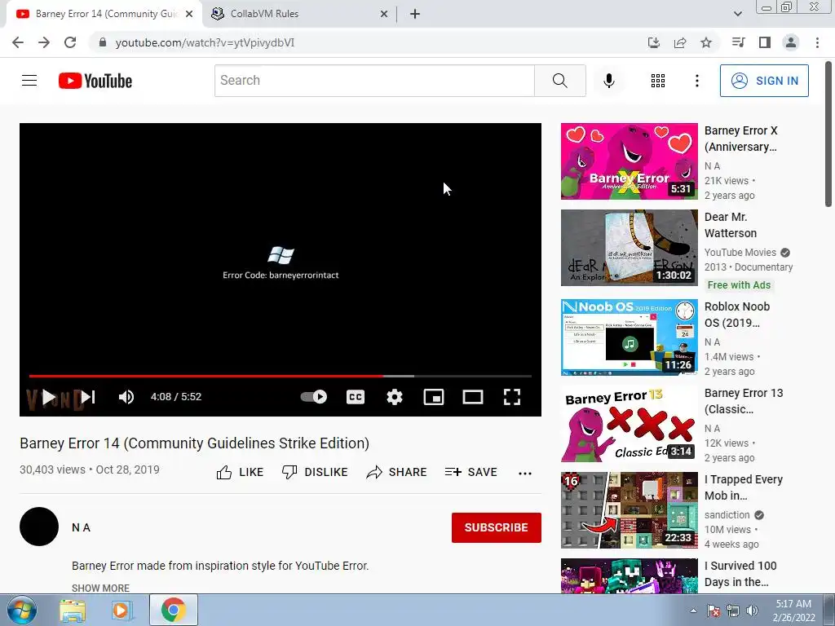835x626 pixels.
Task: Open the N A channel avatar
Action: 39,527
